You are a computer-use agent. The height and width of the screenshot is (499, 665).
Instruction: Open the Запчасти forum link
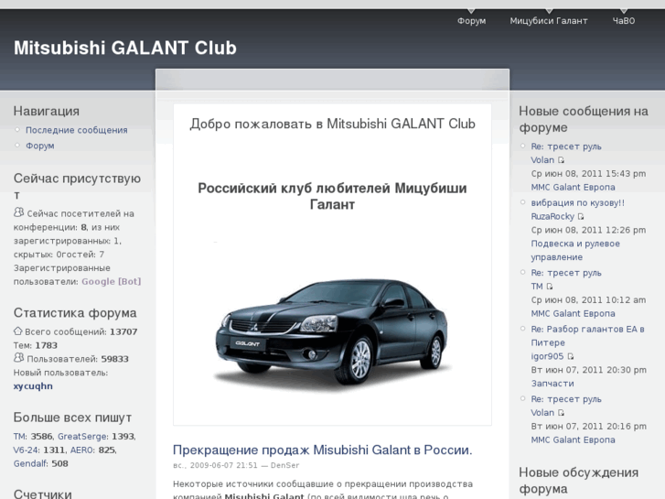coord(552,384)
